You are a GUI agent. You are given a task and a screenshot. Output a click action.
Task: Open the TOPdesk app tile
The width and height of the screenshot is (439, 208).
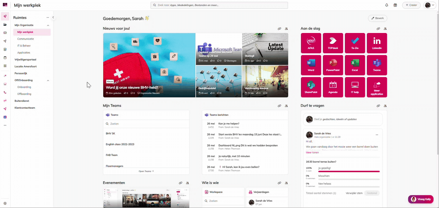pyautogui.click(x=333, y=43)
